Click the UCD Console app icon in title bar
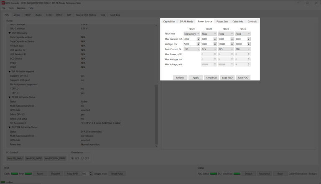This screenshot has height=184, width=321. pyautogui.click(x=3, y=3)
